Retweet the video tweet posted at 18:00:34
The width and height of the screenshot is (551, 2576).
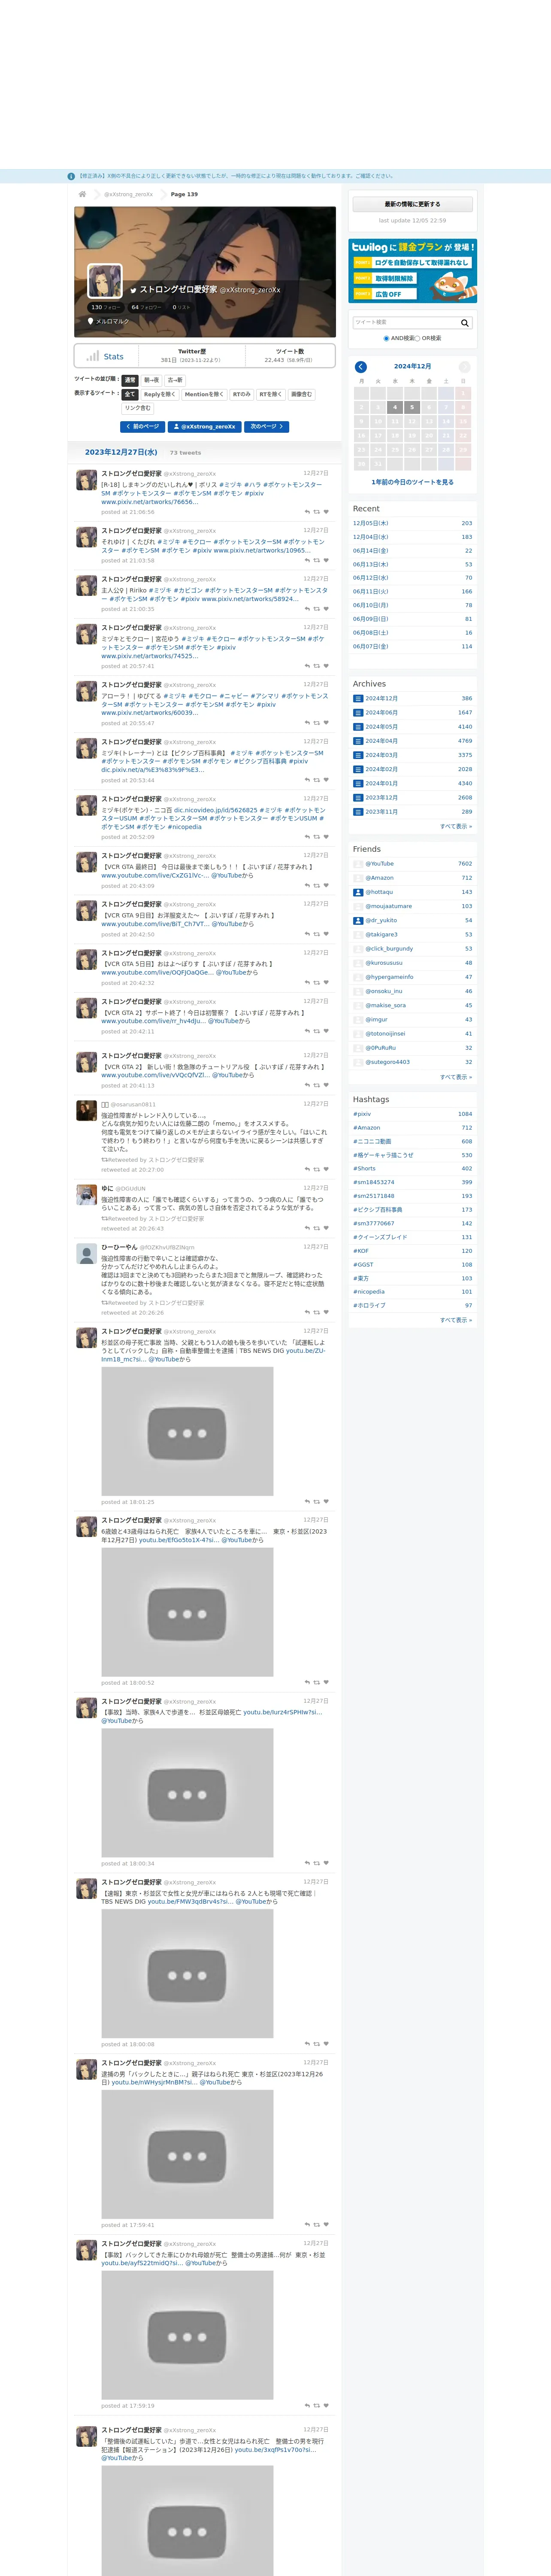[317, 1863]
